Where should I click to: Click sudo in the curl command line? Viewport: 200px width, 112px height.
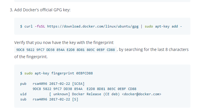click(149, 26)
